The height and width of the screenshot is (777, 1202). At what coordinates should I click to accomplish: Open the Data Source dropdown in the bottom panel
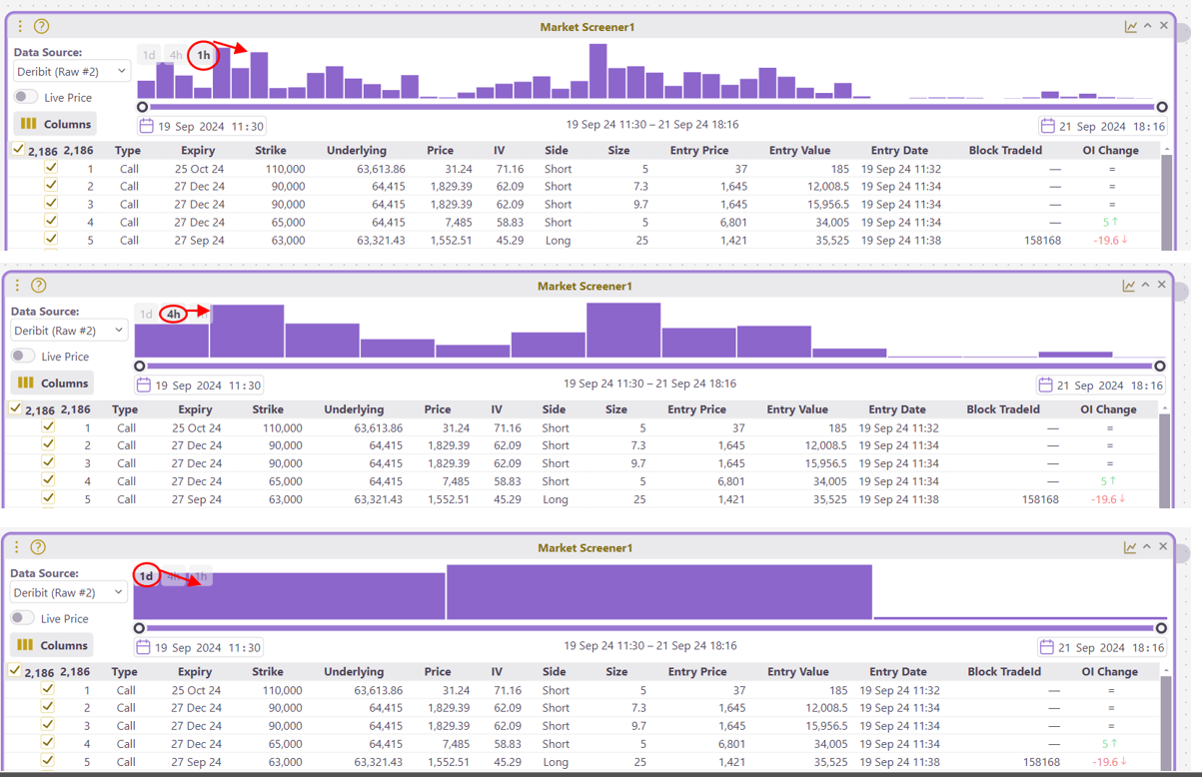click(68, 592)
